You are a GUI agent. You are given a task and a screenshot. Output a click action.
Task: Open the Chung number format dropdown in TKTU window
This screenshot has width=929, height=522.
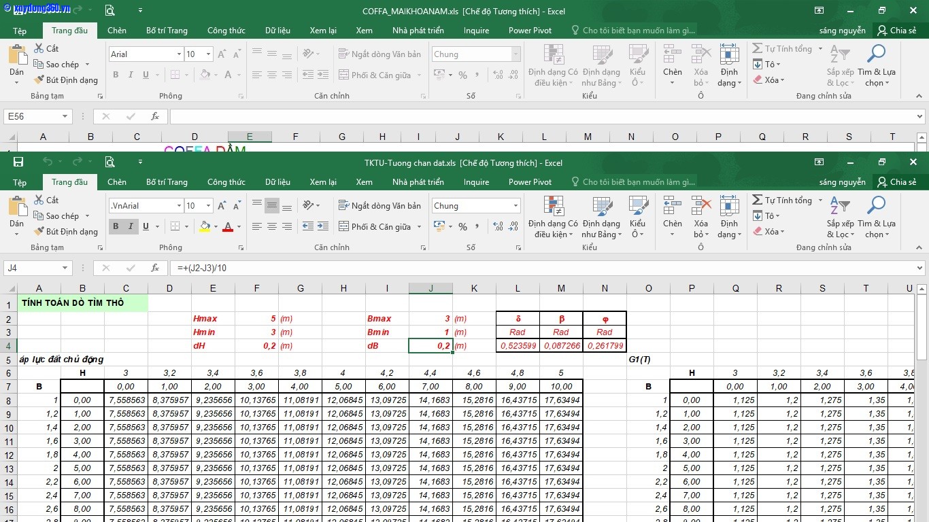[516, 206]
